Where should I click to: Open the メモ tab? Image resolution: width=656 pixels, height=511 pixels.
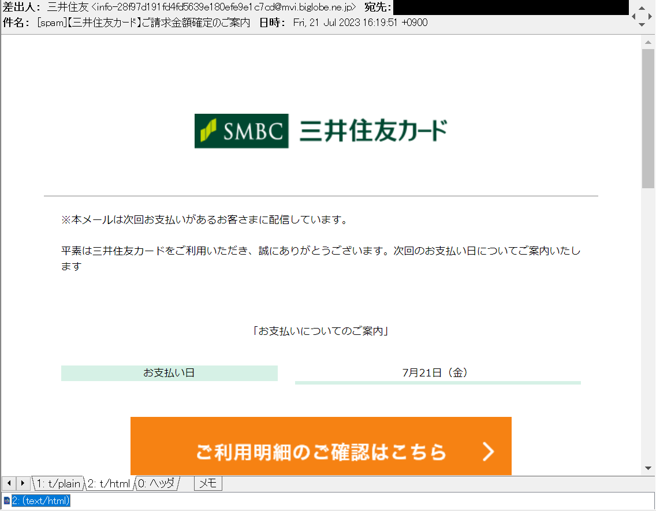pyautogui.click(x=208, y=483)
